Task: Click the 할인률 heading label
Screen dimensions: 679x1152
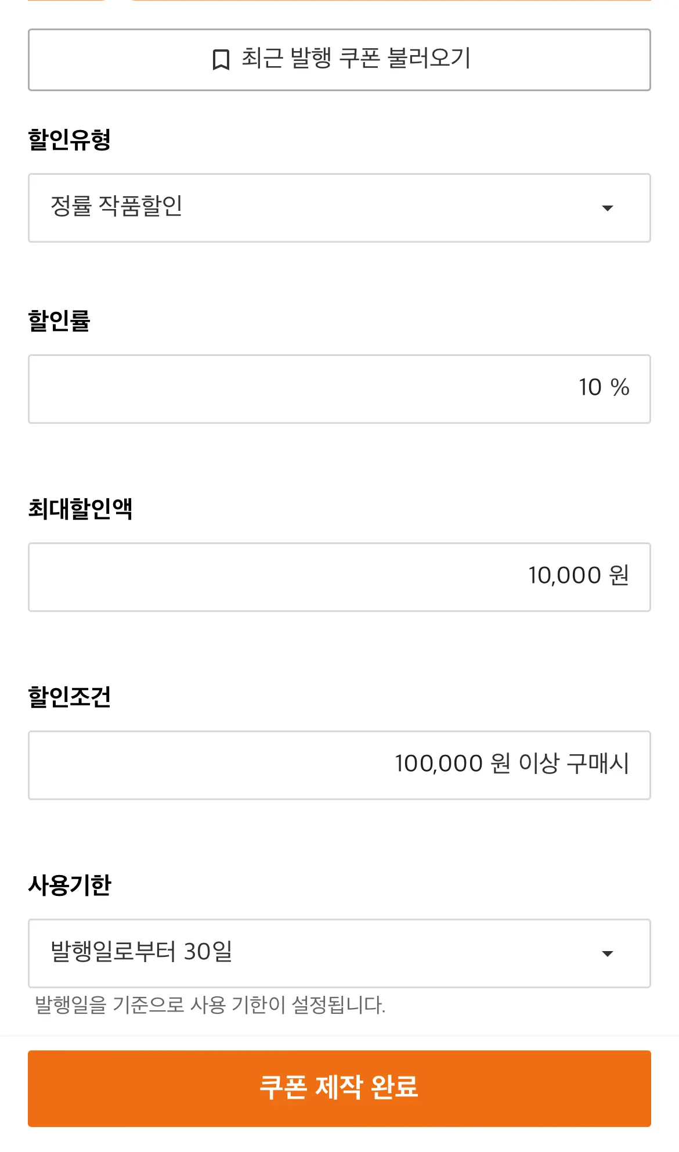Action: point(59,321)
